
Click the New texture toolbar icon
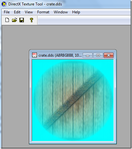coord(7,20)
